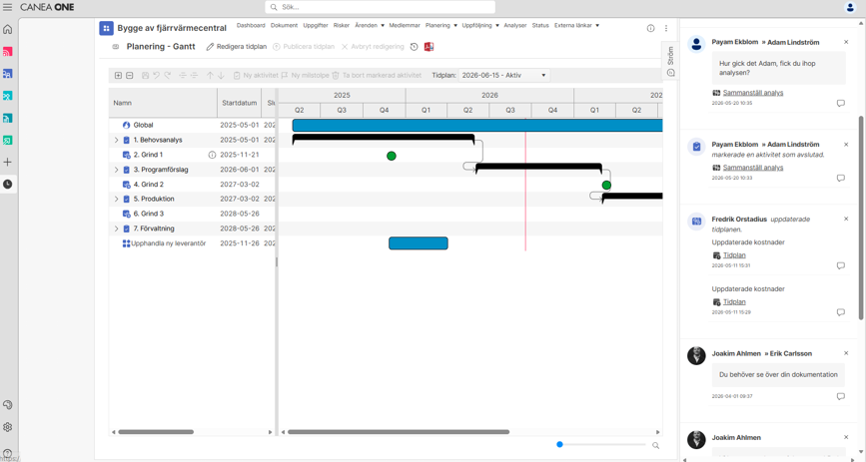
Task: Select the Grind 1 milestone marker
Action: pyautogui.click(x=391, y=157)
